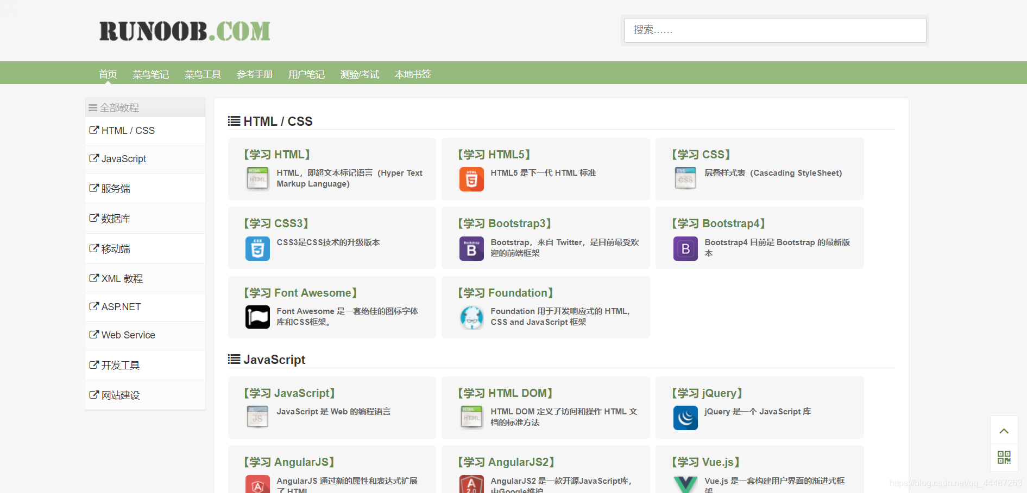Click the AngularJS red shield icon

click(257, 484)
